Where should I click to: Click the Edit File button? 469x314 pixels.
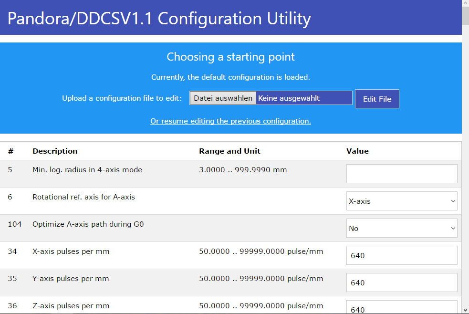tap(377, 99)
